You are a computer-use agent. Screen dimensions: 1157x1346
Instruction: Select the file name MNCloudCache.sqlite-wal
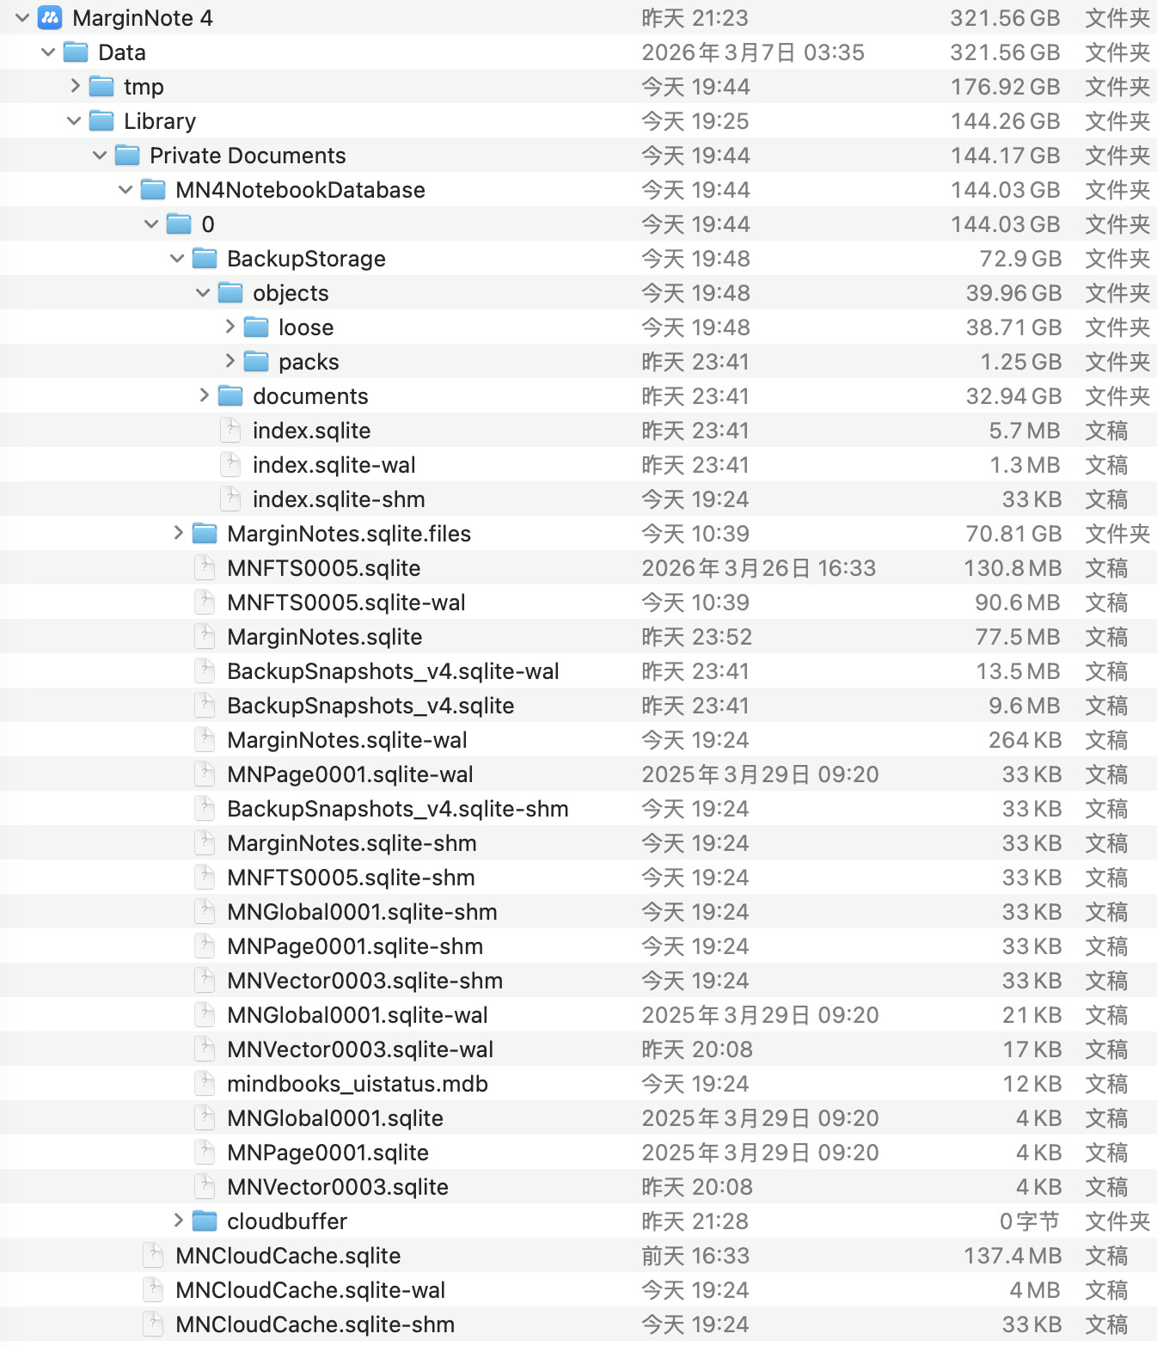(x=310, y=1290)
